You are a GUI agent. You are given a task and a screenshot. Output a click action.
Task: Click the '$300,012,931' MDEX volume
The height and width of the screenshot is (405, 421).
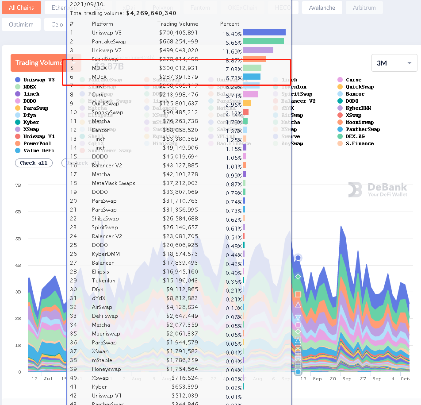coord(179,68)
